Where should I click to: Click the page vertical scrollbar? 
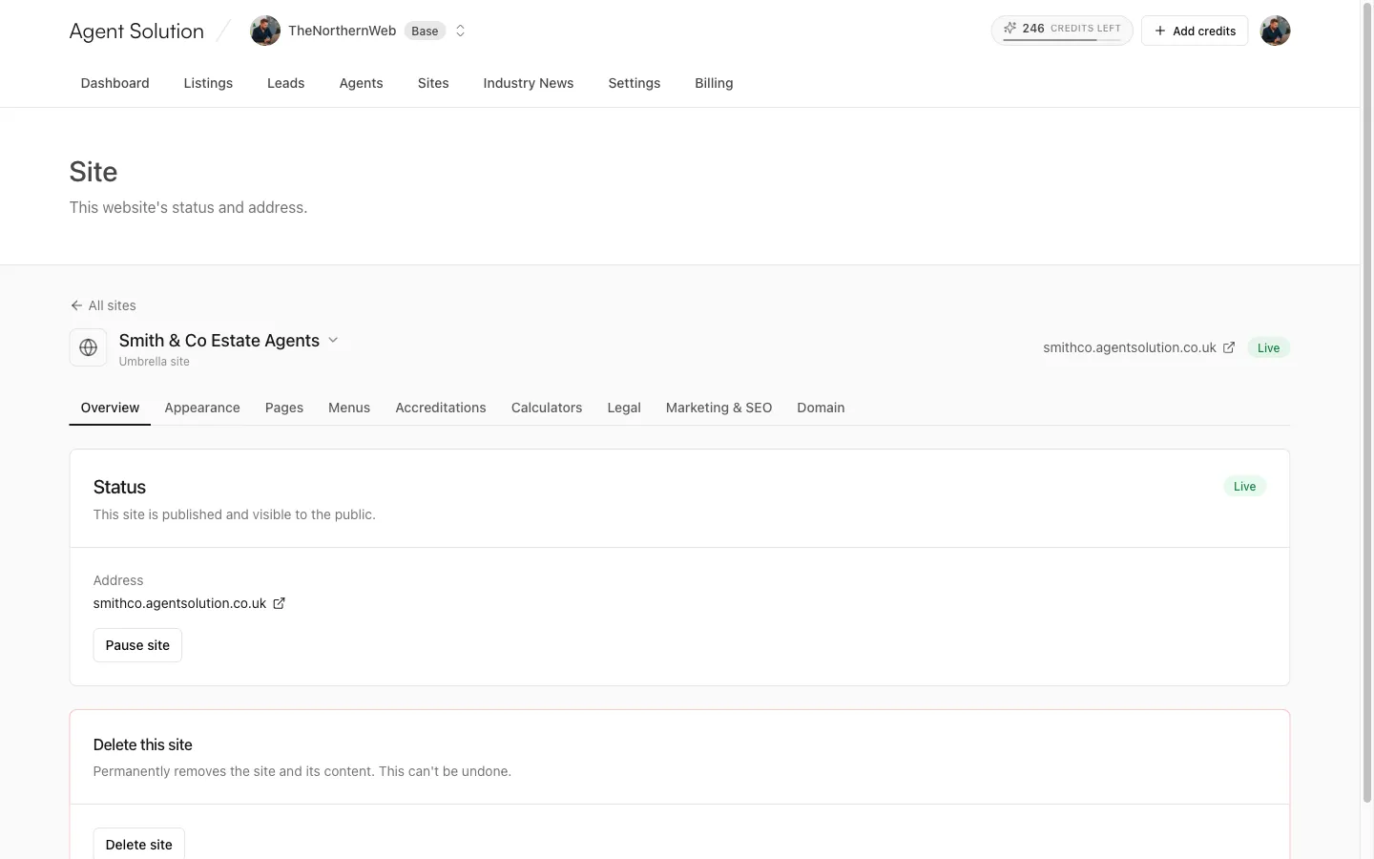point(1366,401)
